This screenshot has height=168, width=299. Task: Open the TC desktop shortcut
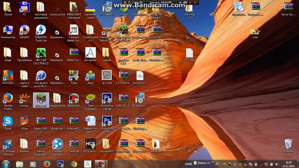pyautogui.click(x=24, y=8)
